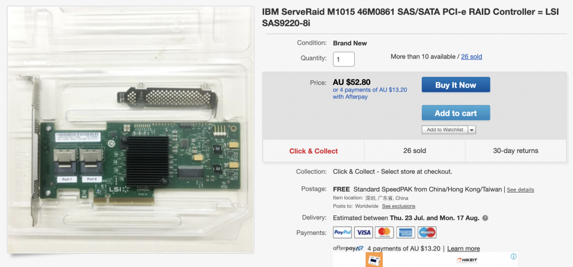Click the delivery estimate help icon
Viewport: 573px width, 267px height.
click(x=485, y=218)
